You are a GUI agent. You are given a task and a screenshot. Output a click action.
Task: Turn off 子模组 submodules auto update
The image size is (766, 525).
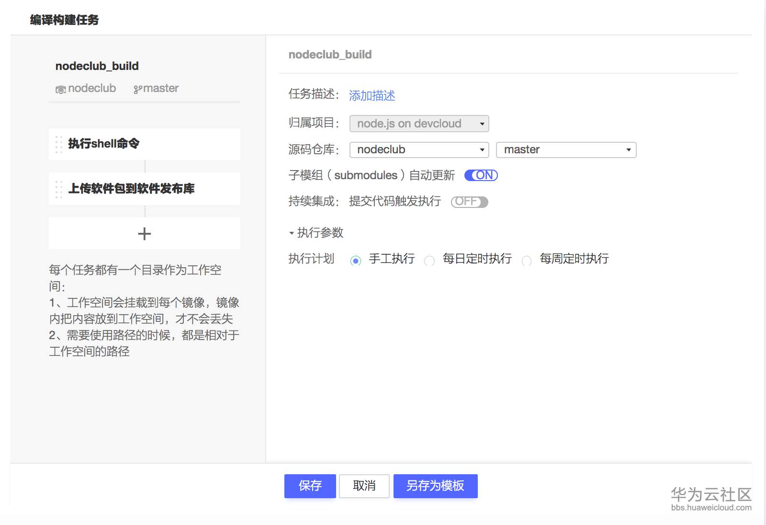[480, 175]
